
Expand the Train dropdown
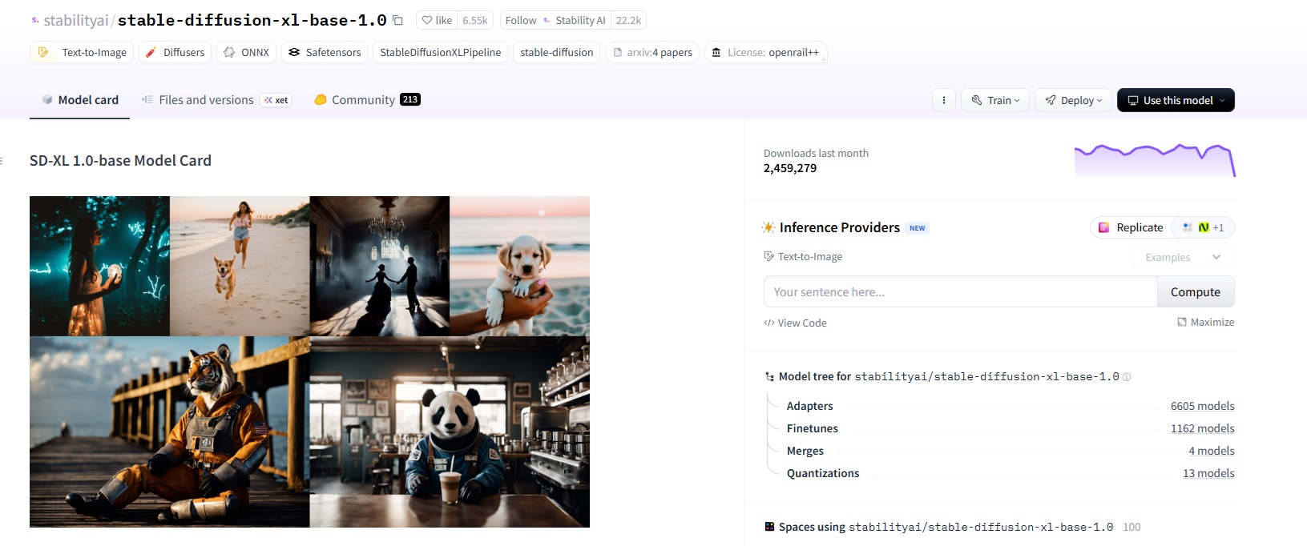pos(995,100)
